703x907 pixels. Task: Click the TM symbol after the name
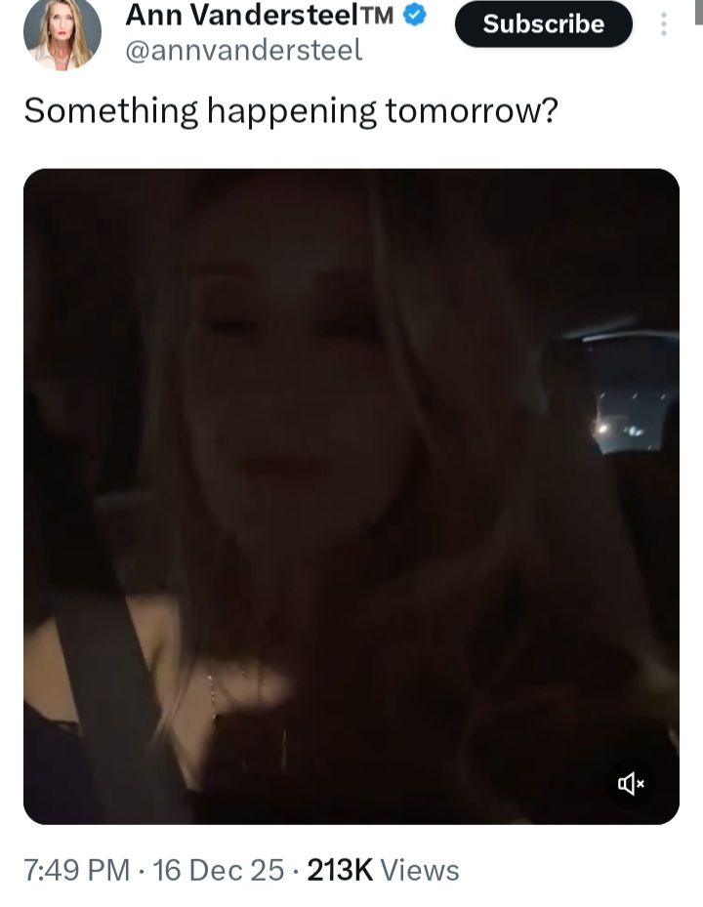[x=377, y=16]
